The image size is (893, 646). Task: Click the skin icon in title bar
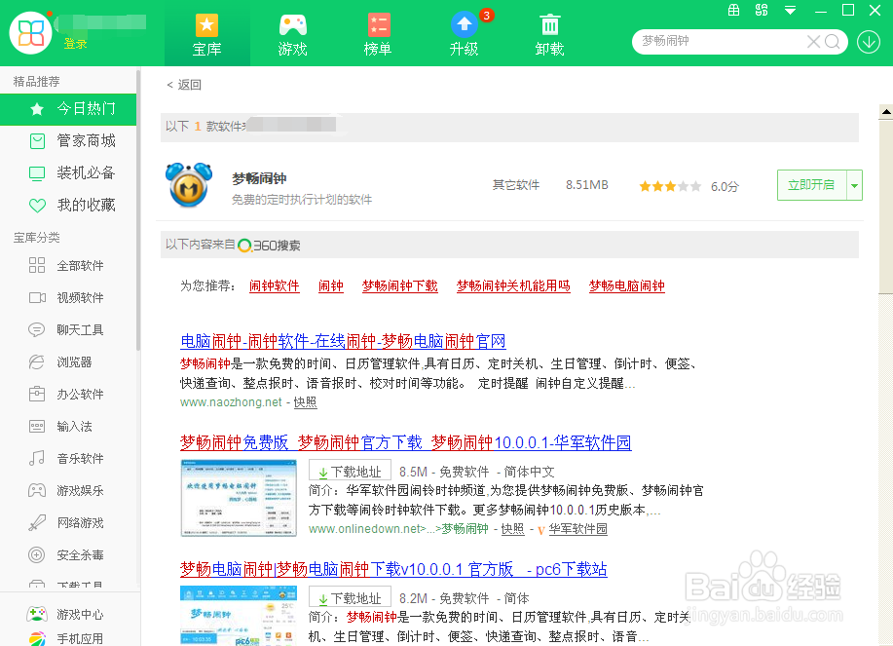pyautogui.click(x=762, y=10)
